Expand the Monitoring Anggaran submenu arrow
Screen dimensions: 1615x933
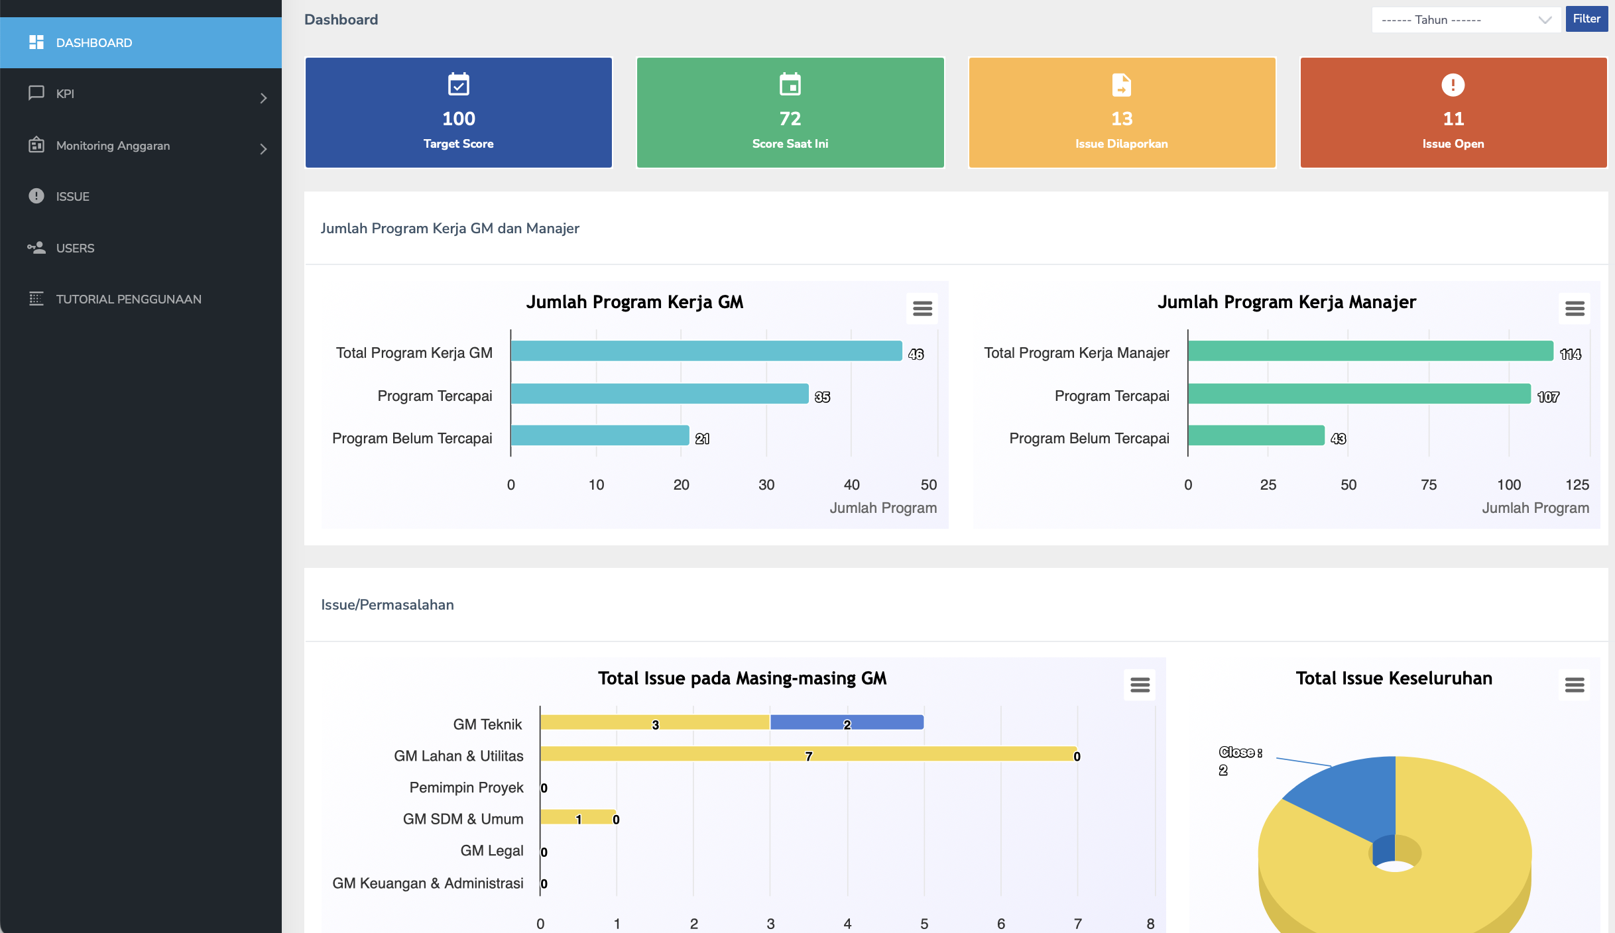tap(263, 149)
